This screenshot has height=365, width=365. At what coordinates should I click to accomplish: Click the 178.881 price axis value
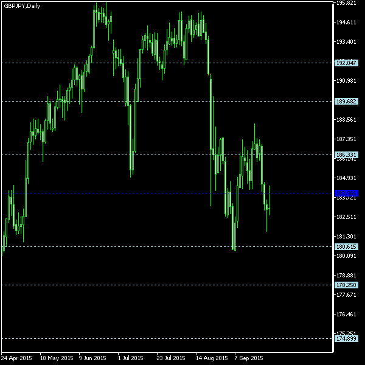click(x=346, y=276)
